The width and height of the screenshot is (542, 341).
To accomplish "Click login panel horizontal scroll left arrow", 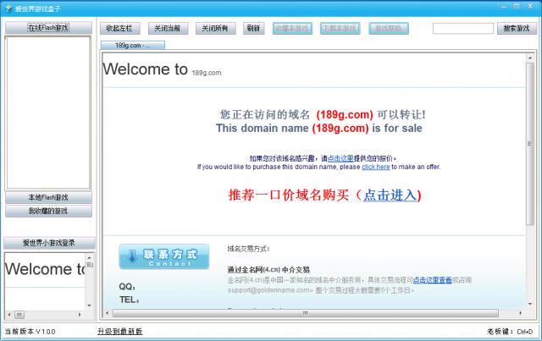I will [x=9, y=315].
